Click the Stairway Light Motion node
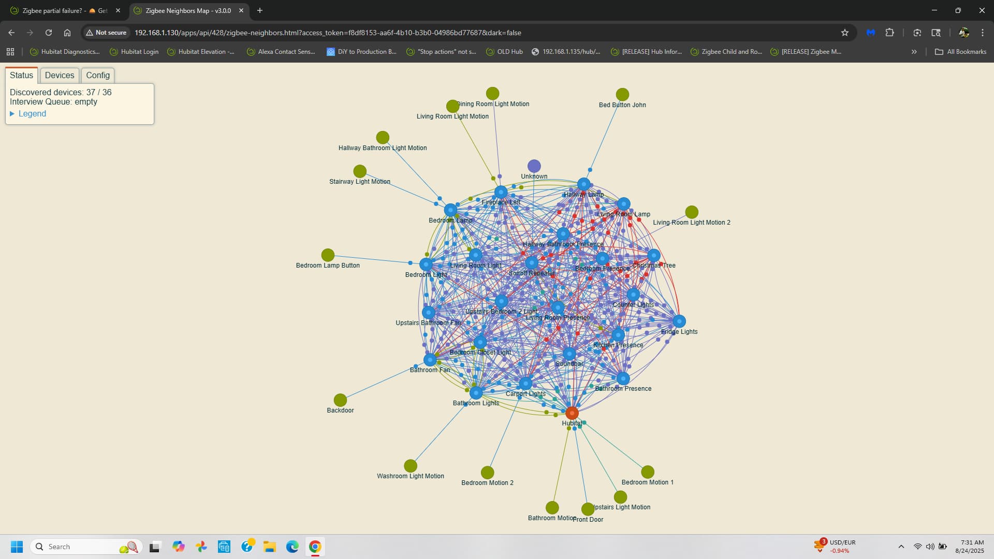Image resolution: width=994 pixels, height=559 pixels. [360, 171]
